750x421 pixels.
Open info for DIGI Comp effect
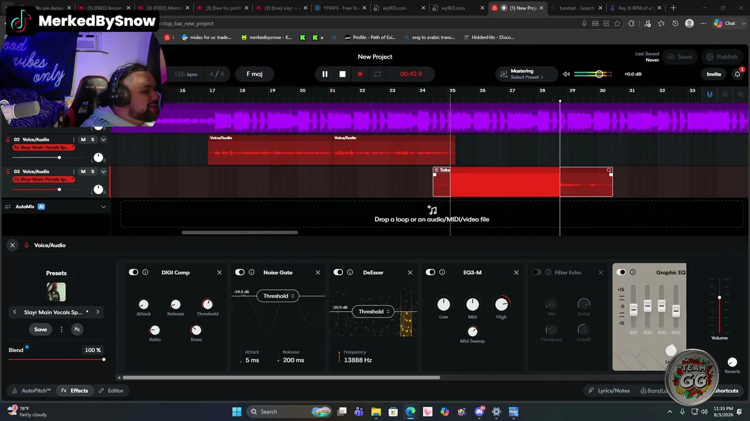pos(145,272)
